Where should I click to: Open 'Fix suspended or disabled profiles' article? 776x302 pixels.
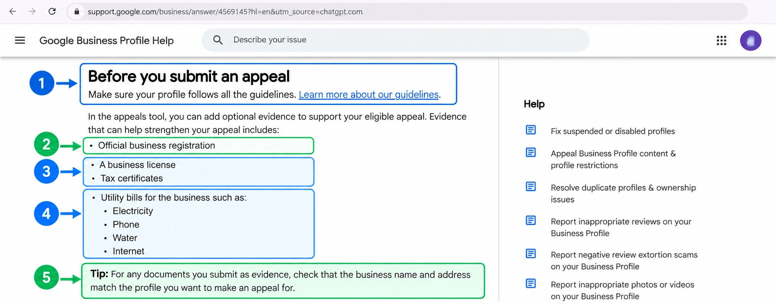tap(613, 131)
